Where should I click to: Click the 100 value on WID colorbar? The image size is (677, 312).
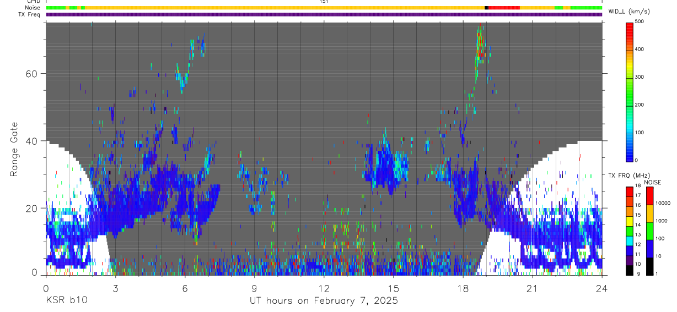pyautogui.click(x=640, y=133)
